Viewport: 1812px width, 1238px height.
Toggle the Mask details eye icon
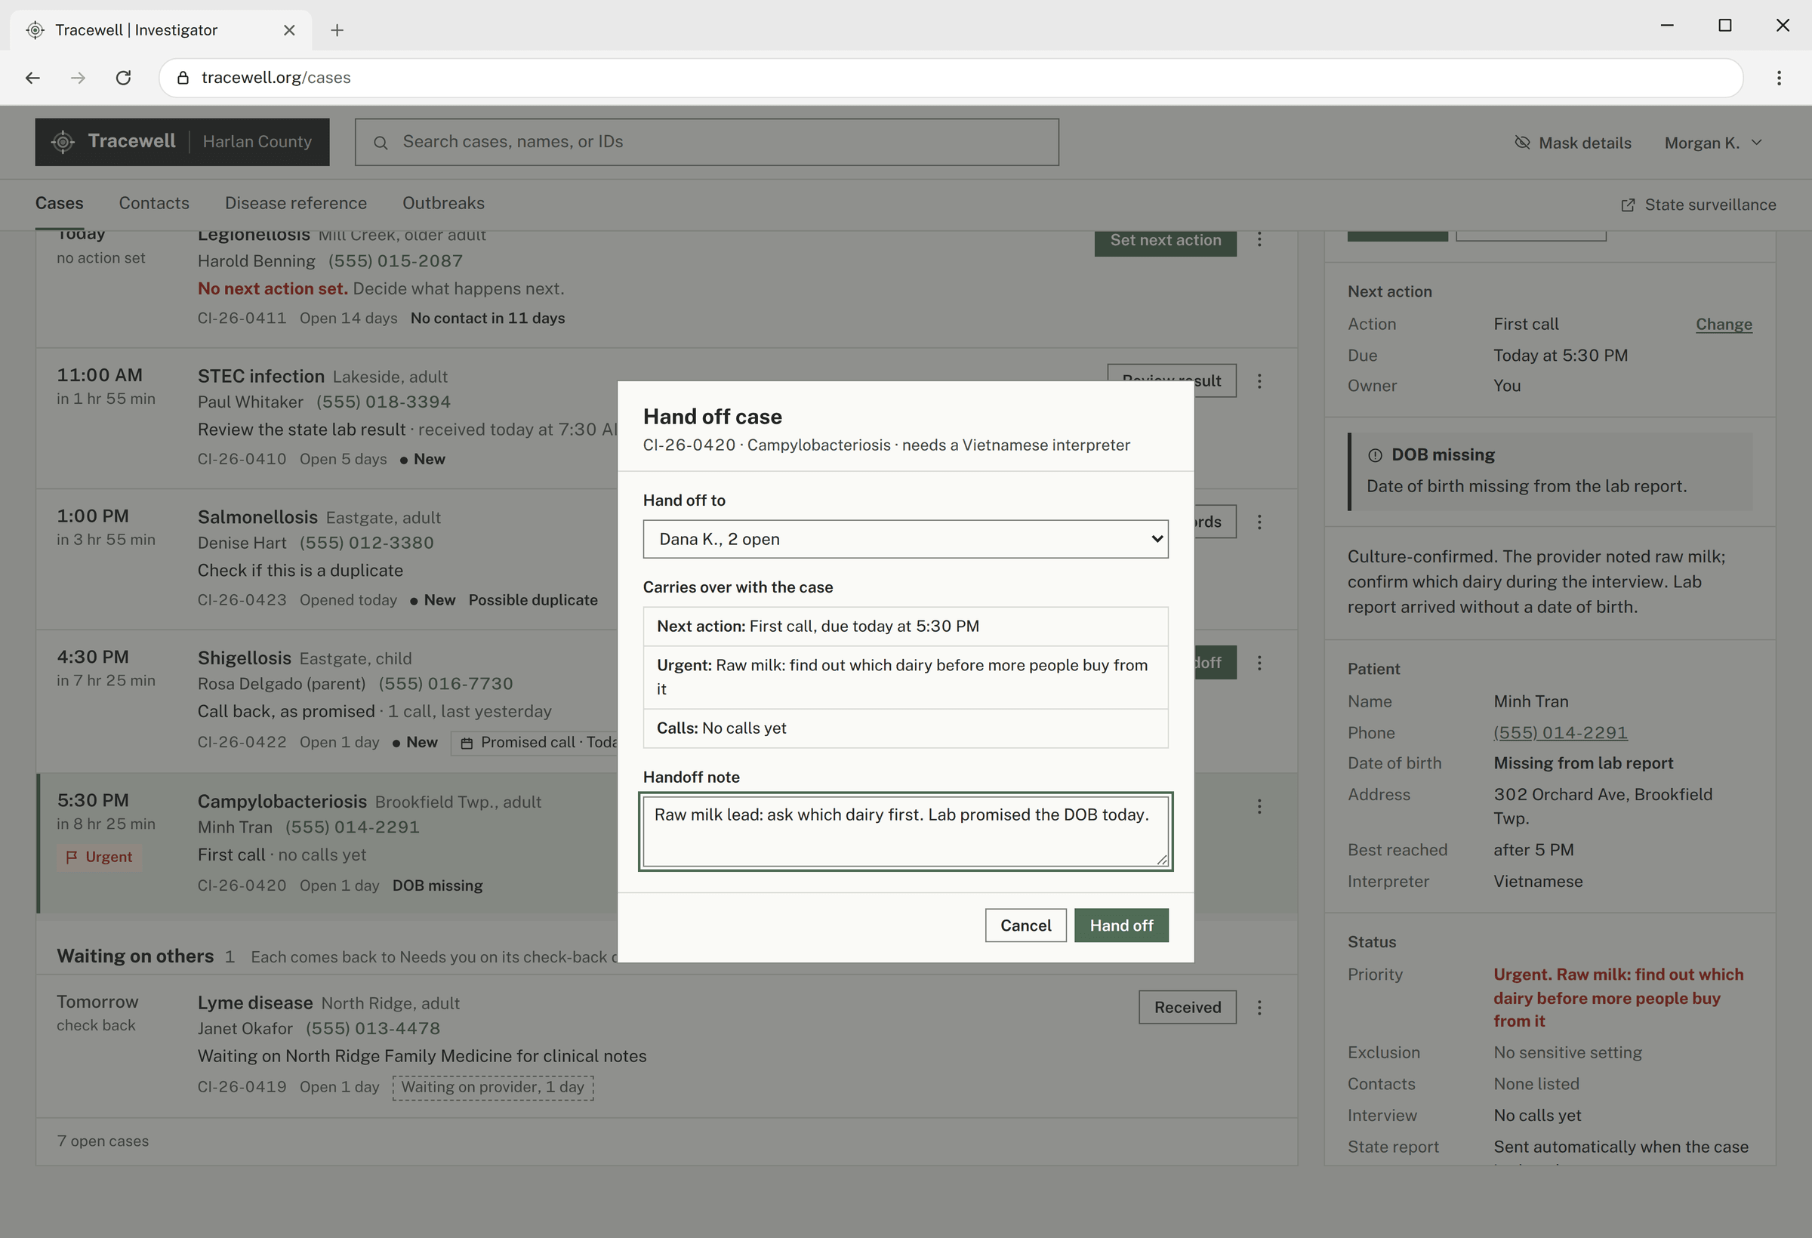pos(1522,142)
